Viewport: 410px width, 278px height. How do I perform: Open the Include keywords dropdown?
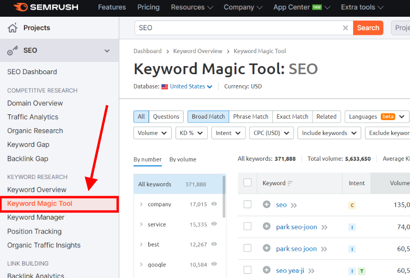(x=329, y=133)
